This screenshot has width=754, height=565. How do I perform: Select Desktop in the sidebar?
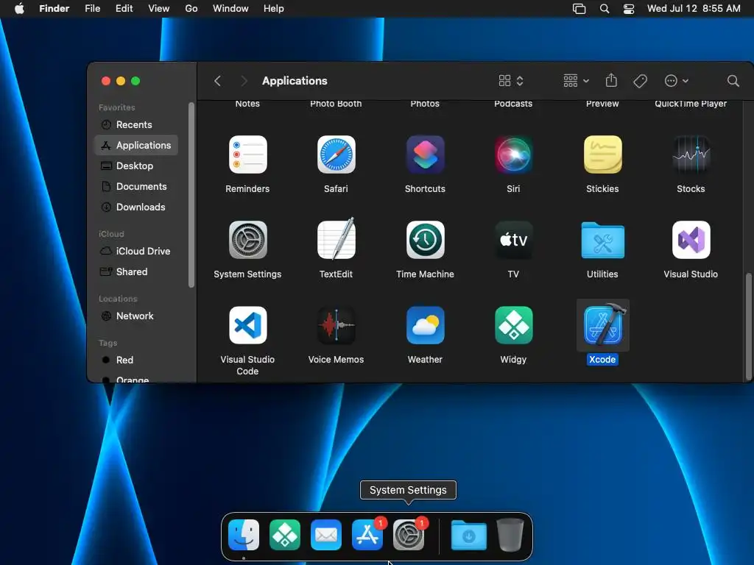tap(136, 166)
